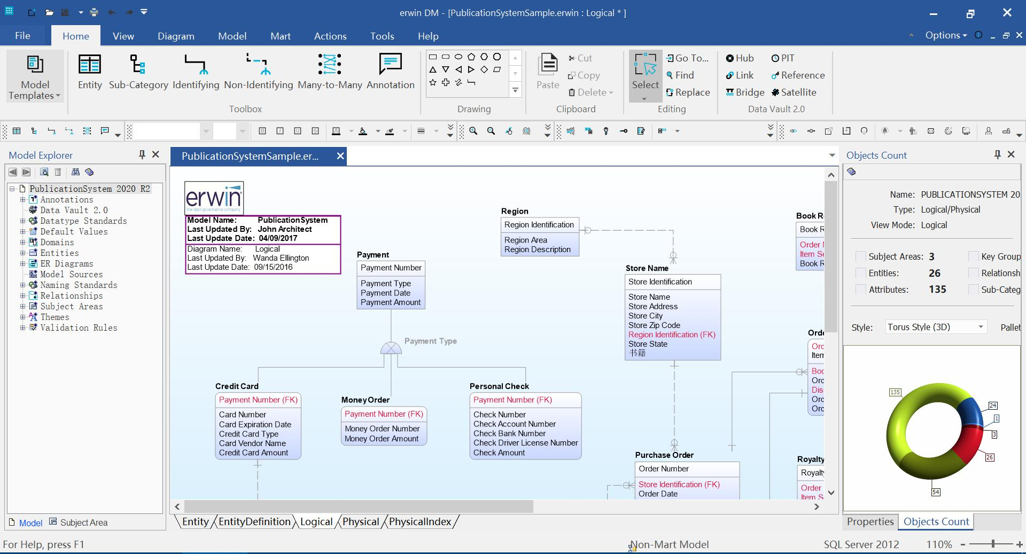Click the status bar zoom slider
Screen dimensions: 1026x554
(x=992, y=544)
